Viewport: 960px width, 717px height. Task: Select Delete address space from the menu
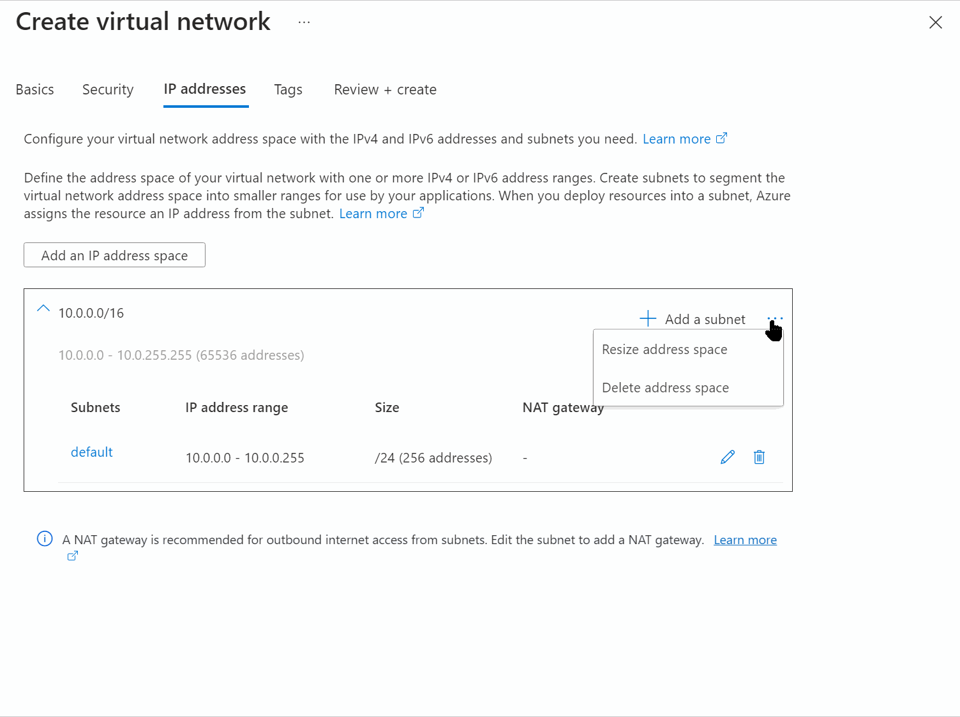click(665, 387)
